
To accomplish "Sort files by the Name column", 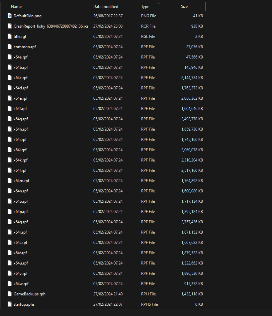I will [16, 7].
